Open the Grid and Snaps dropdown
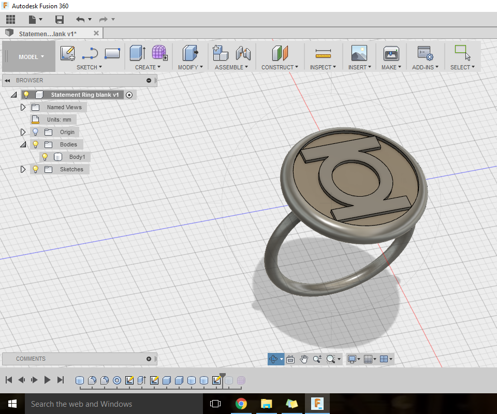Screen dimensions: 497x414 [370, 359]
